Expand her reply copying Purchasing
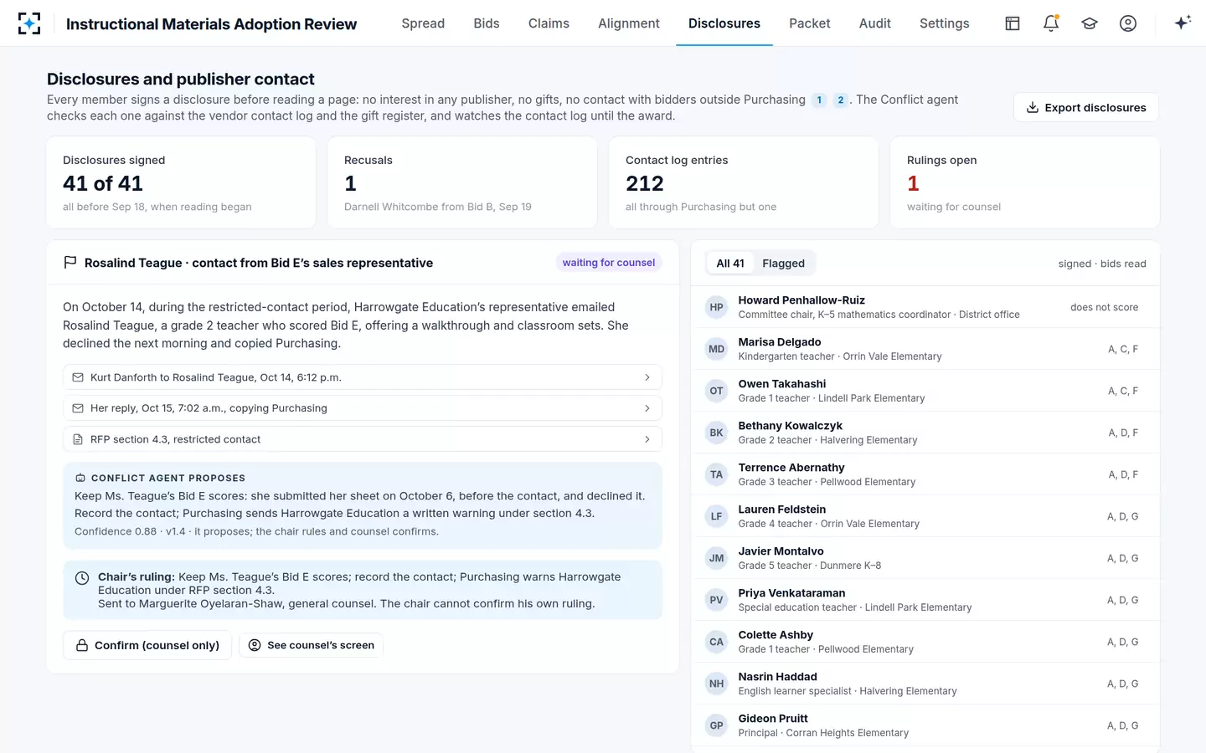The width and height of the screenshot is (1206, 753). click(363, 408)
